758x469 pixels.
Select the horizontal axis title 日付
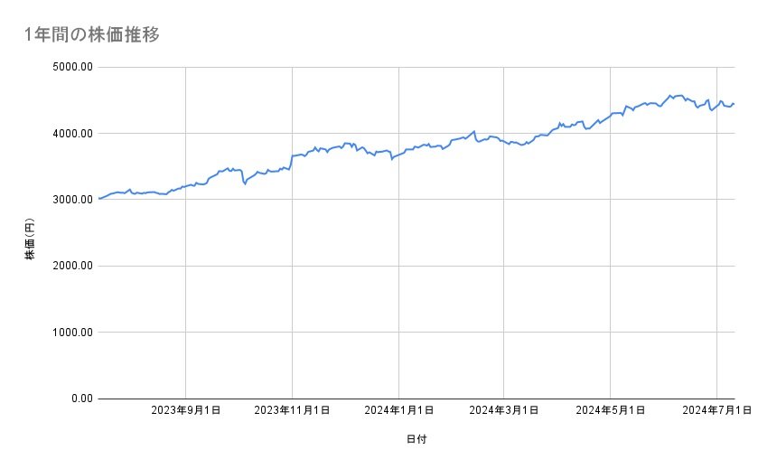(x=416, y=439)
